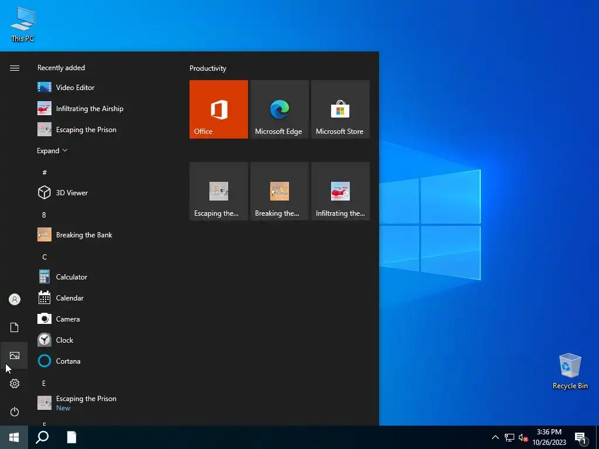
Task: Launch Breaking the Bank from app list
Action: coord(103,235)
